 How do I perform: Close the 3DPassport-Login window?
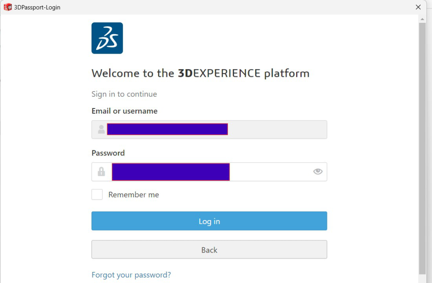[x=418, y=7]
